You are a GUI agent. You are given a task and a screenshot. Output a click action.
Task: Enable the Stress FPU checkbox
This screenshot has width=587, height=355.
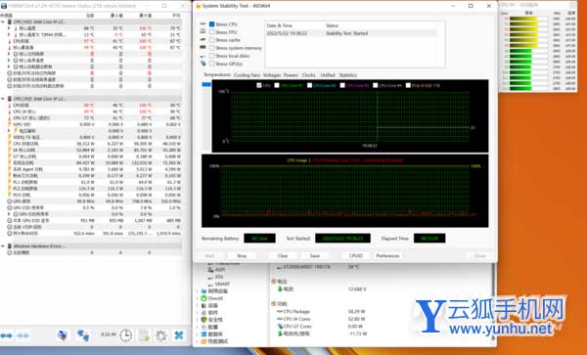click(212, 32)
